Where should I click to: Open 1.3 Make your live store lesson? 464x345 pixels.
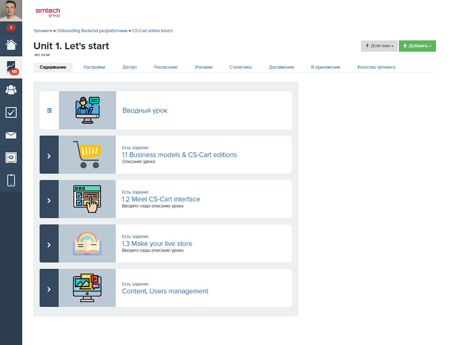157,244
